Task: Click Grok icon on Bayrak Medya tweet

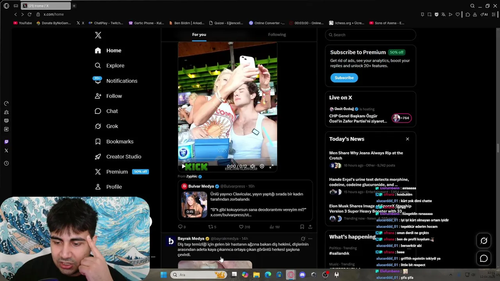Action: 303,238
